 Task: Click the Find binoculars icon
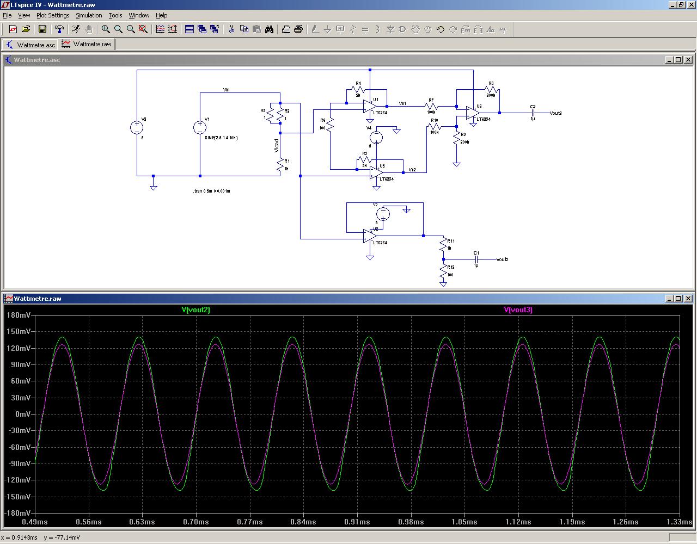click(269, 29)
